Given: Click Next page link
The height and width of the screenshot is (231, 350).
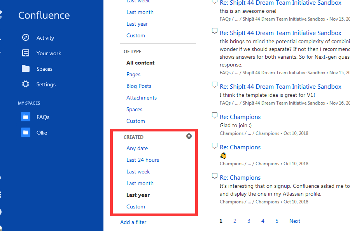Looking at the screenshot, I should [x=295, y=221].
